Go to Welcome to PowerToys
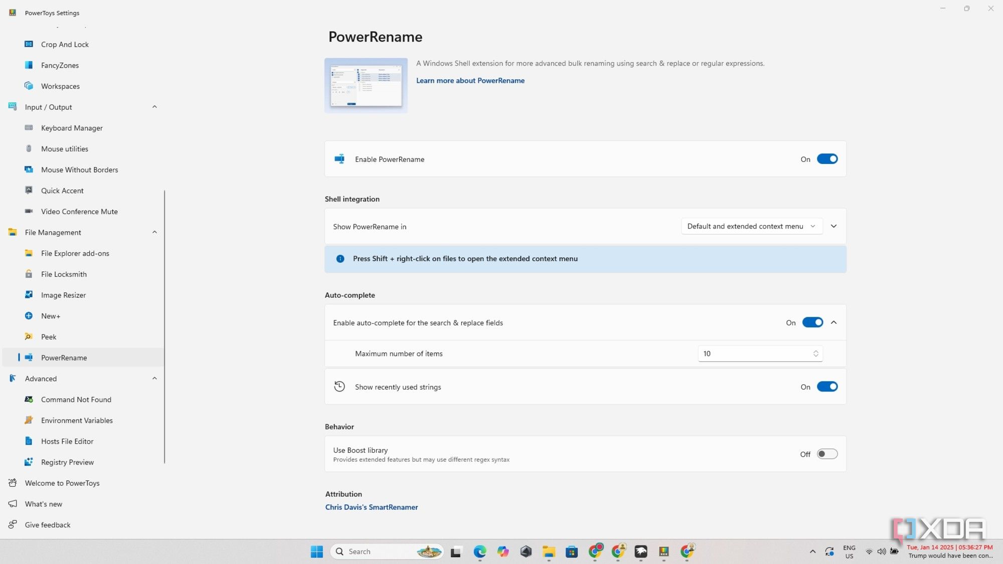The height and width of the screenshot is (564, 1003). [83, 483]
